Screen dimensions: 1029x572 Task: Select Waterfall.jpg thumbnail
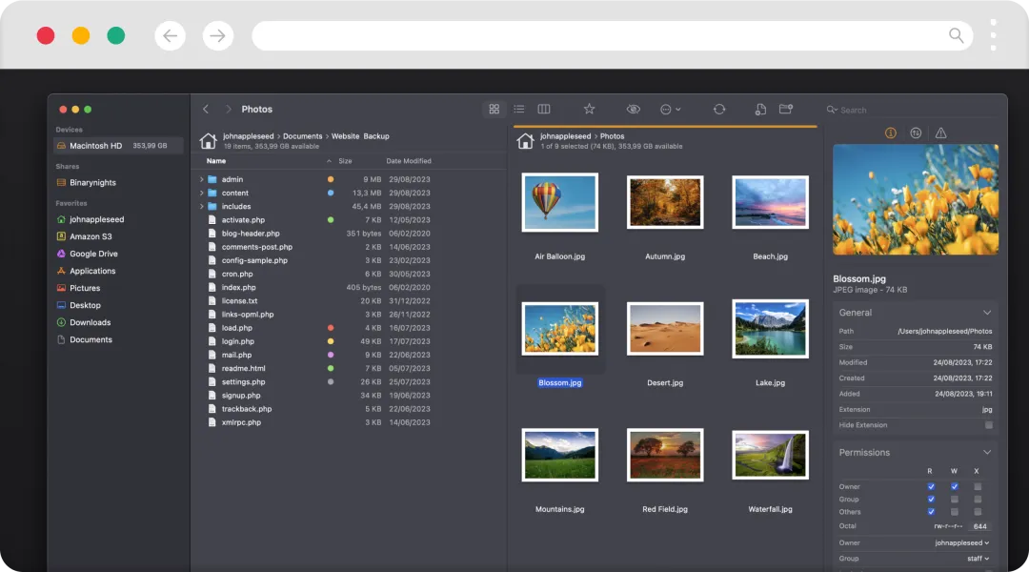(x=770, y=455)
